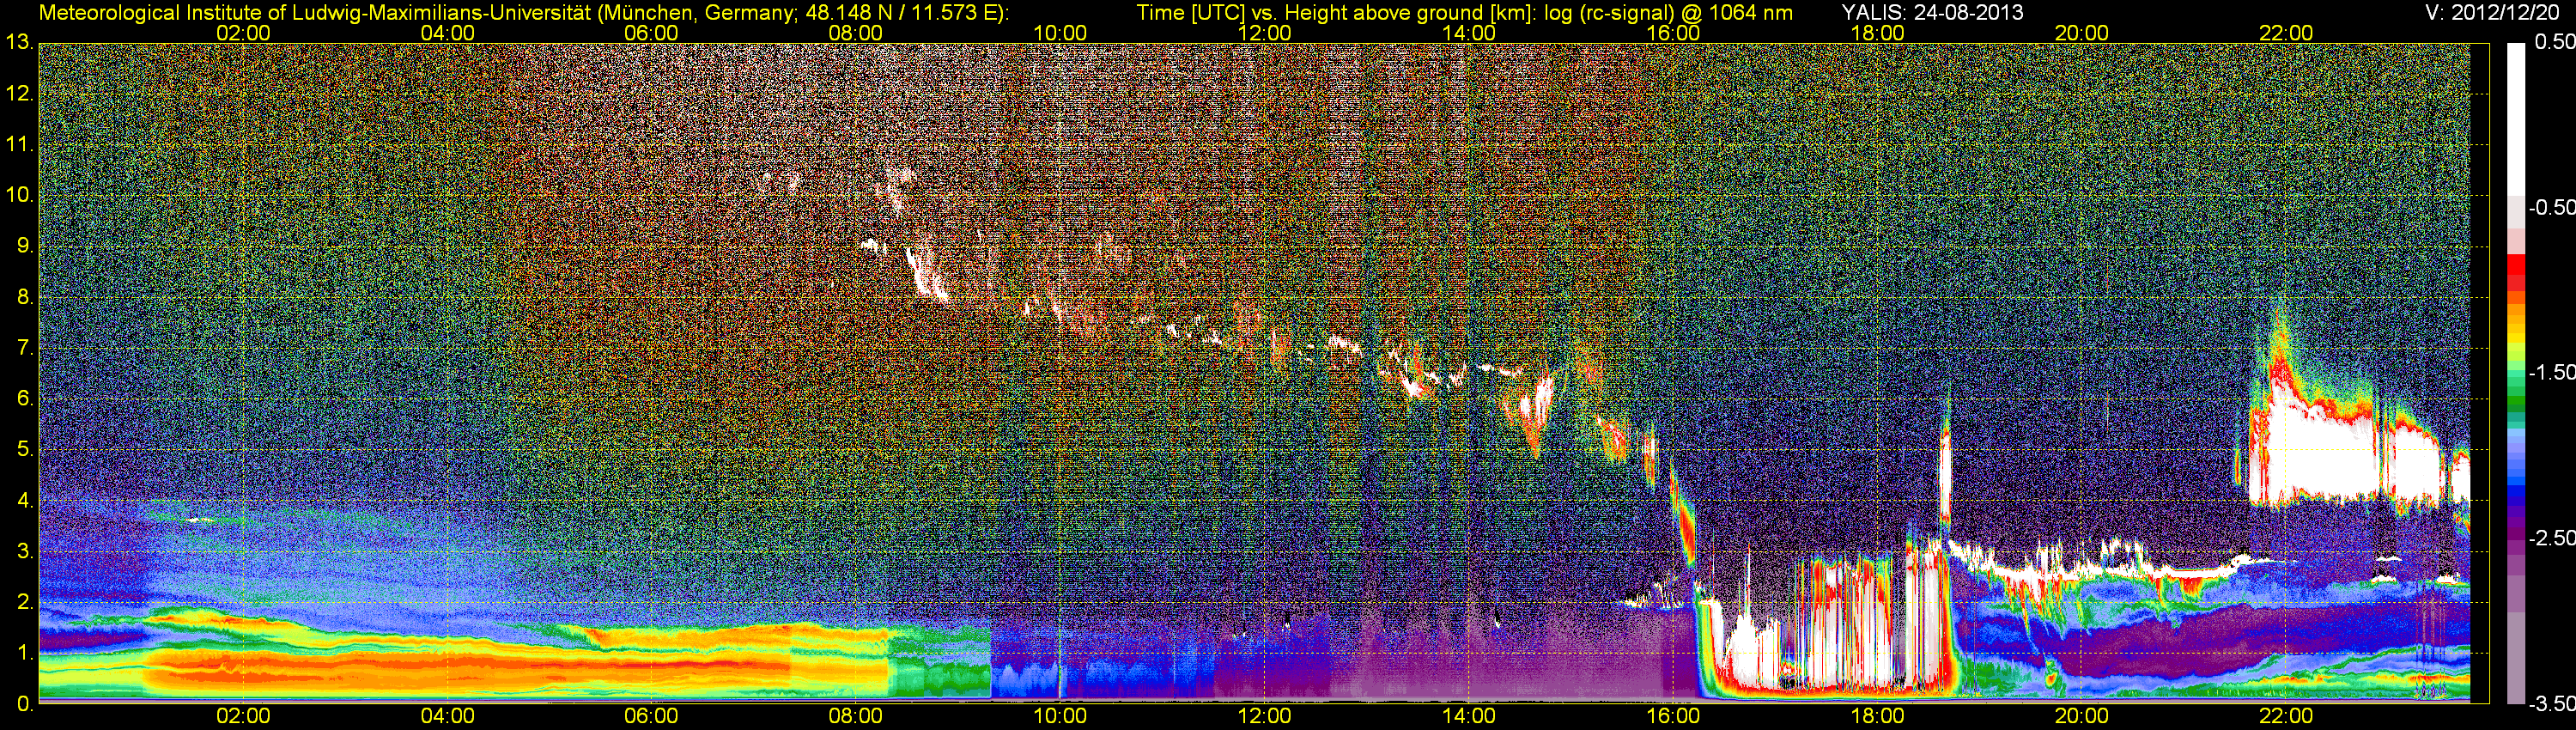Click the '3.' height axis label
2576x730 pixels.
(x=25, y=552)
